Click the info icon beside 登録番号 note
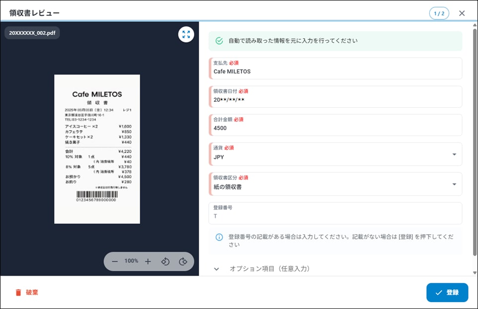Viewport: 478px width, 309px height. coord(219,237)
